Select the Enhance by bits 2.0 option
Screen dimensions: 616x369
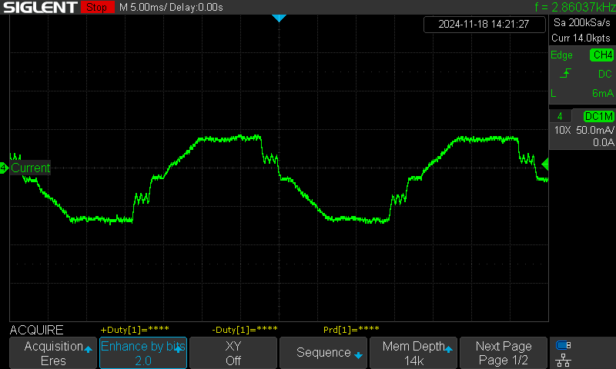tap(143, 353)
